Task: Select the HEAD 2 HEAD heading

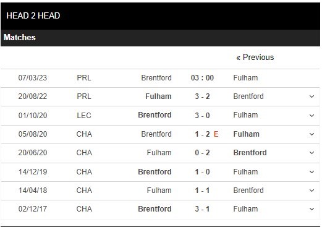Action: coord(33,15)
